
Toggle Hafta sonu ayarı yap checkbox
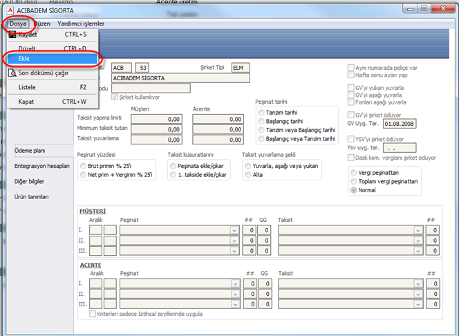350,75
